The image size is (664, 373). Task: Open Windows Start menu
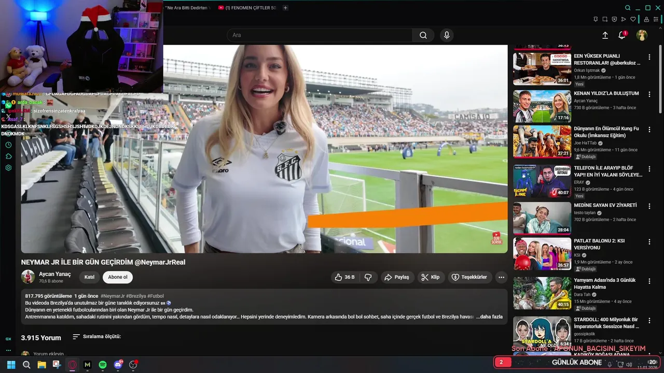click(11, 365)
